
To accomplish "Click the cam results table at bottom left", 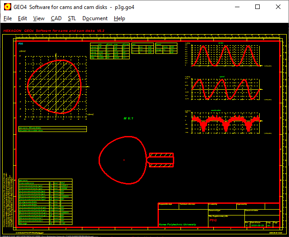I will (x=45, y=202).
